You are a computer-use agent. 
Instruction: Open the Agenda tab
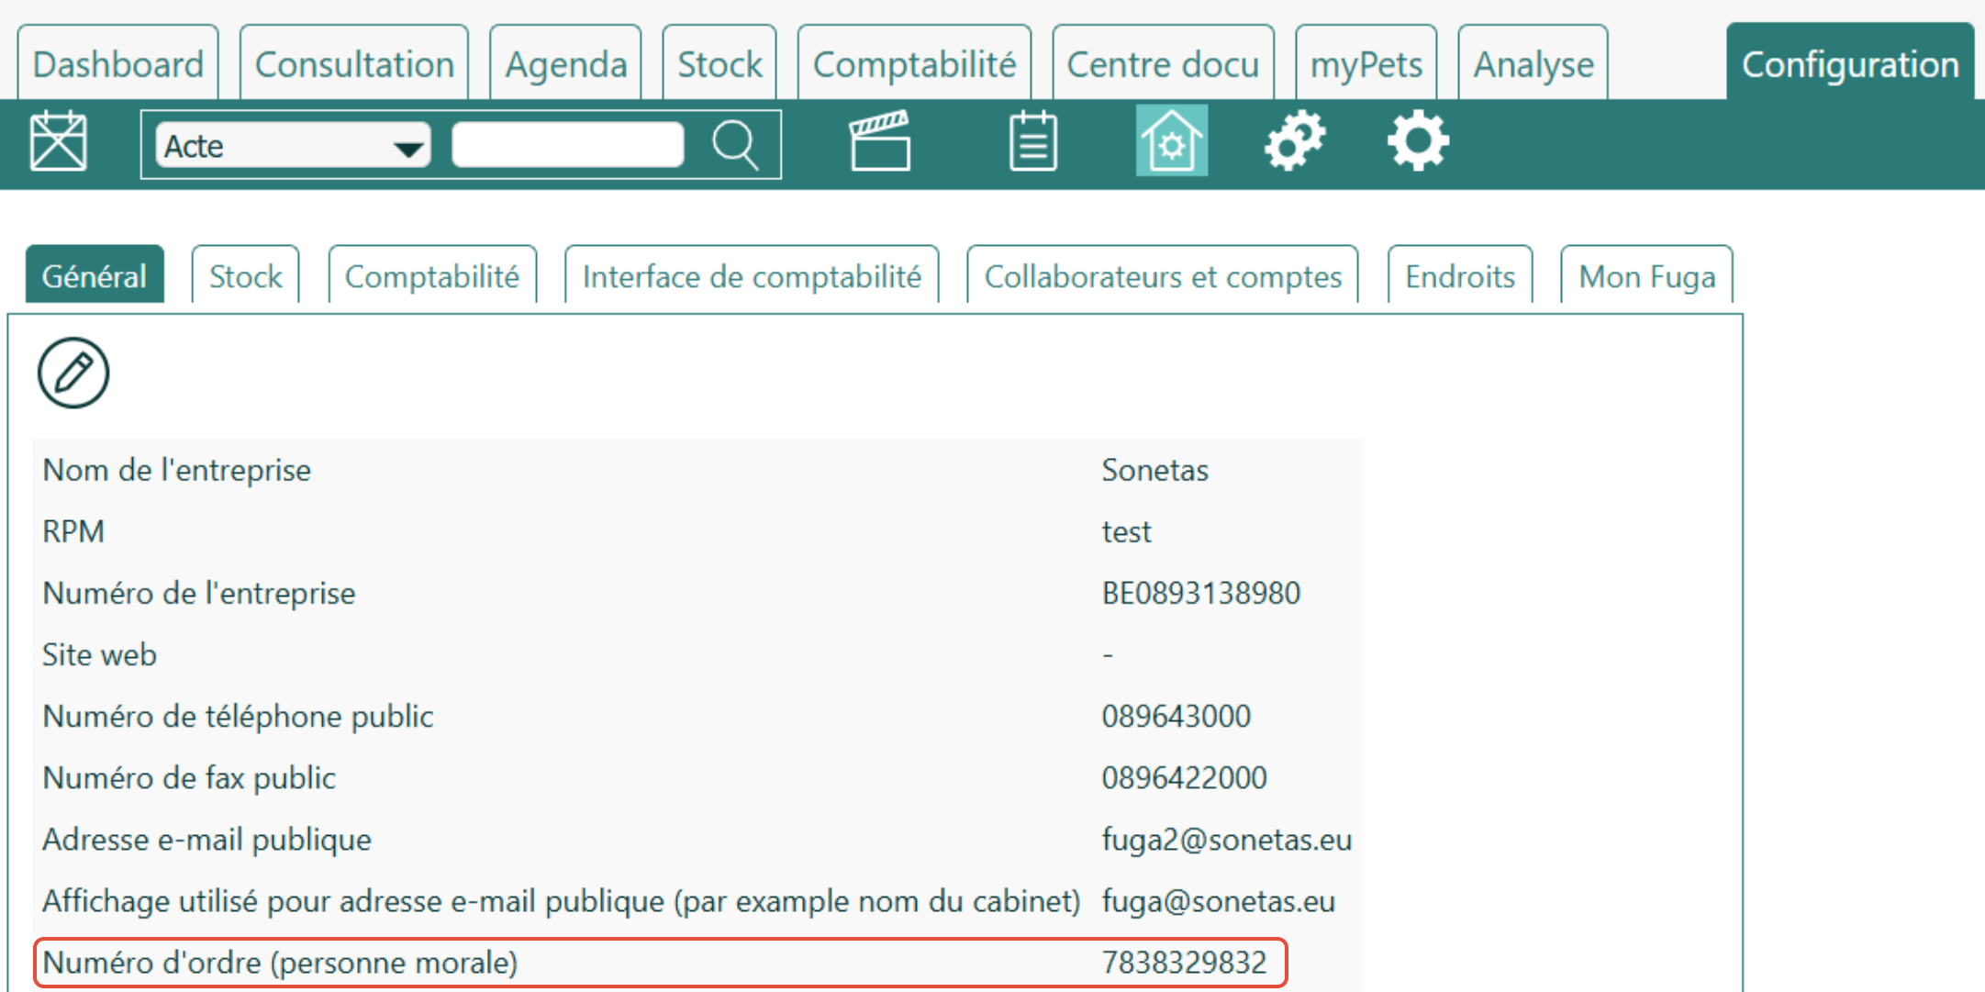[x=565, y=64]
